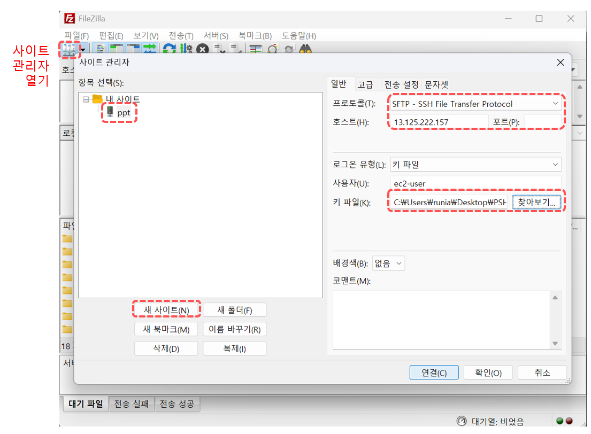The width and height of the screenshot is (591, 434).
Task: Open the directory listing filters icon
Action: tap(256, 49)
